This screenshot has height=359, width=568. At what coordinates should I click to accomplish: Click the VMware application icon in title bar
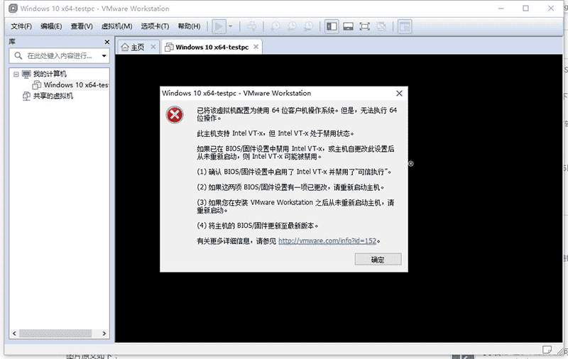[13, 9]
